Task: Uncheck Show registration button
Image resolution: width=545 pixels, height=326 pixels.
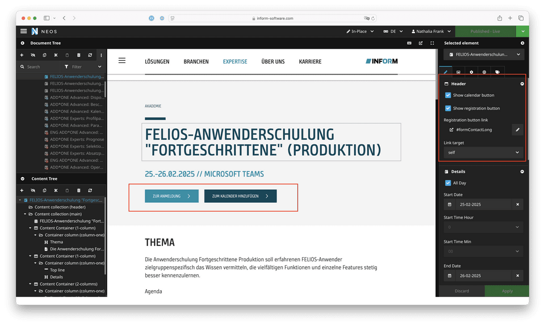Action: 448,108
